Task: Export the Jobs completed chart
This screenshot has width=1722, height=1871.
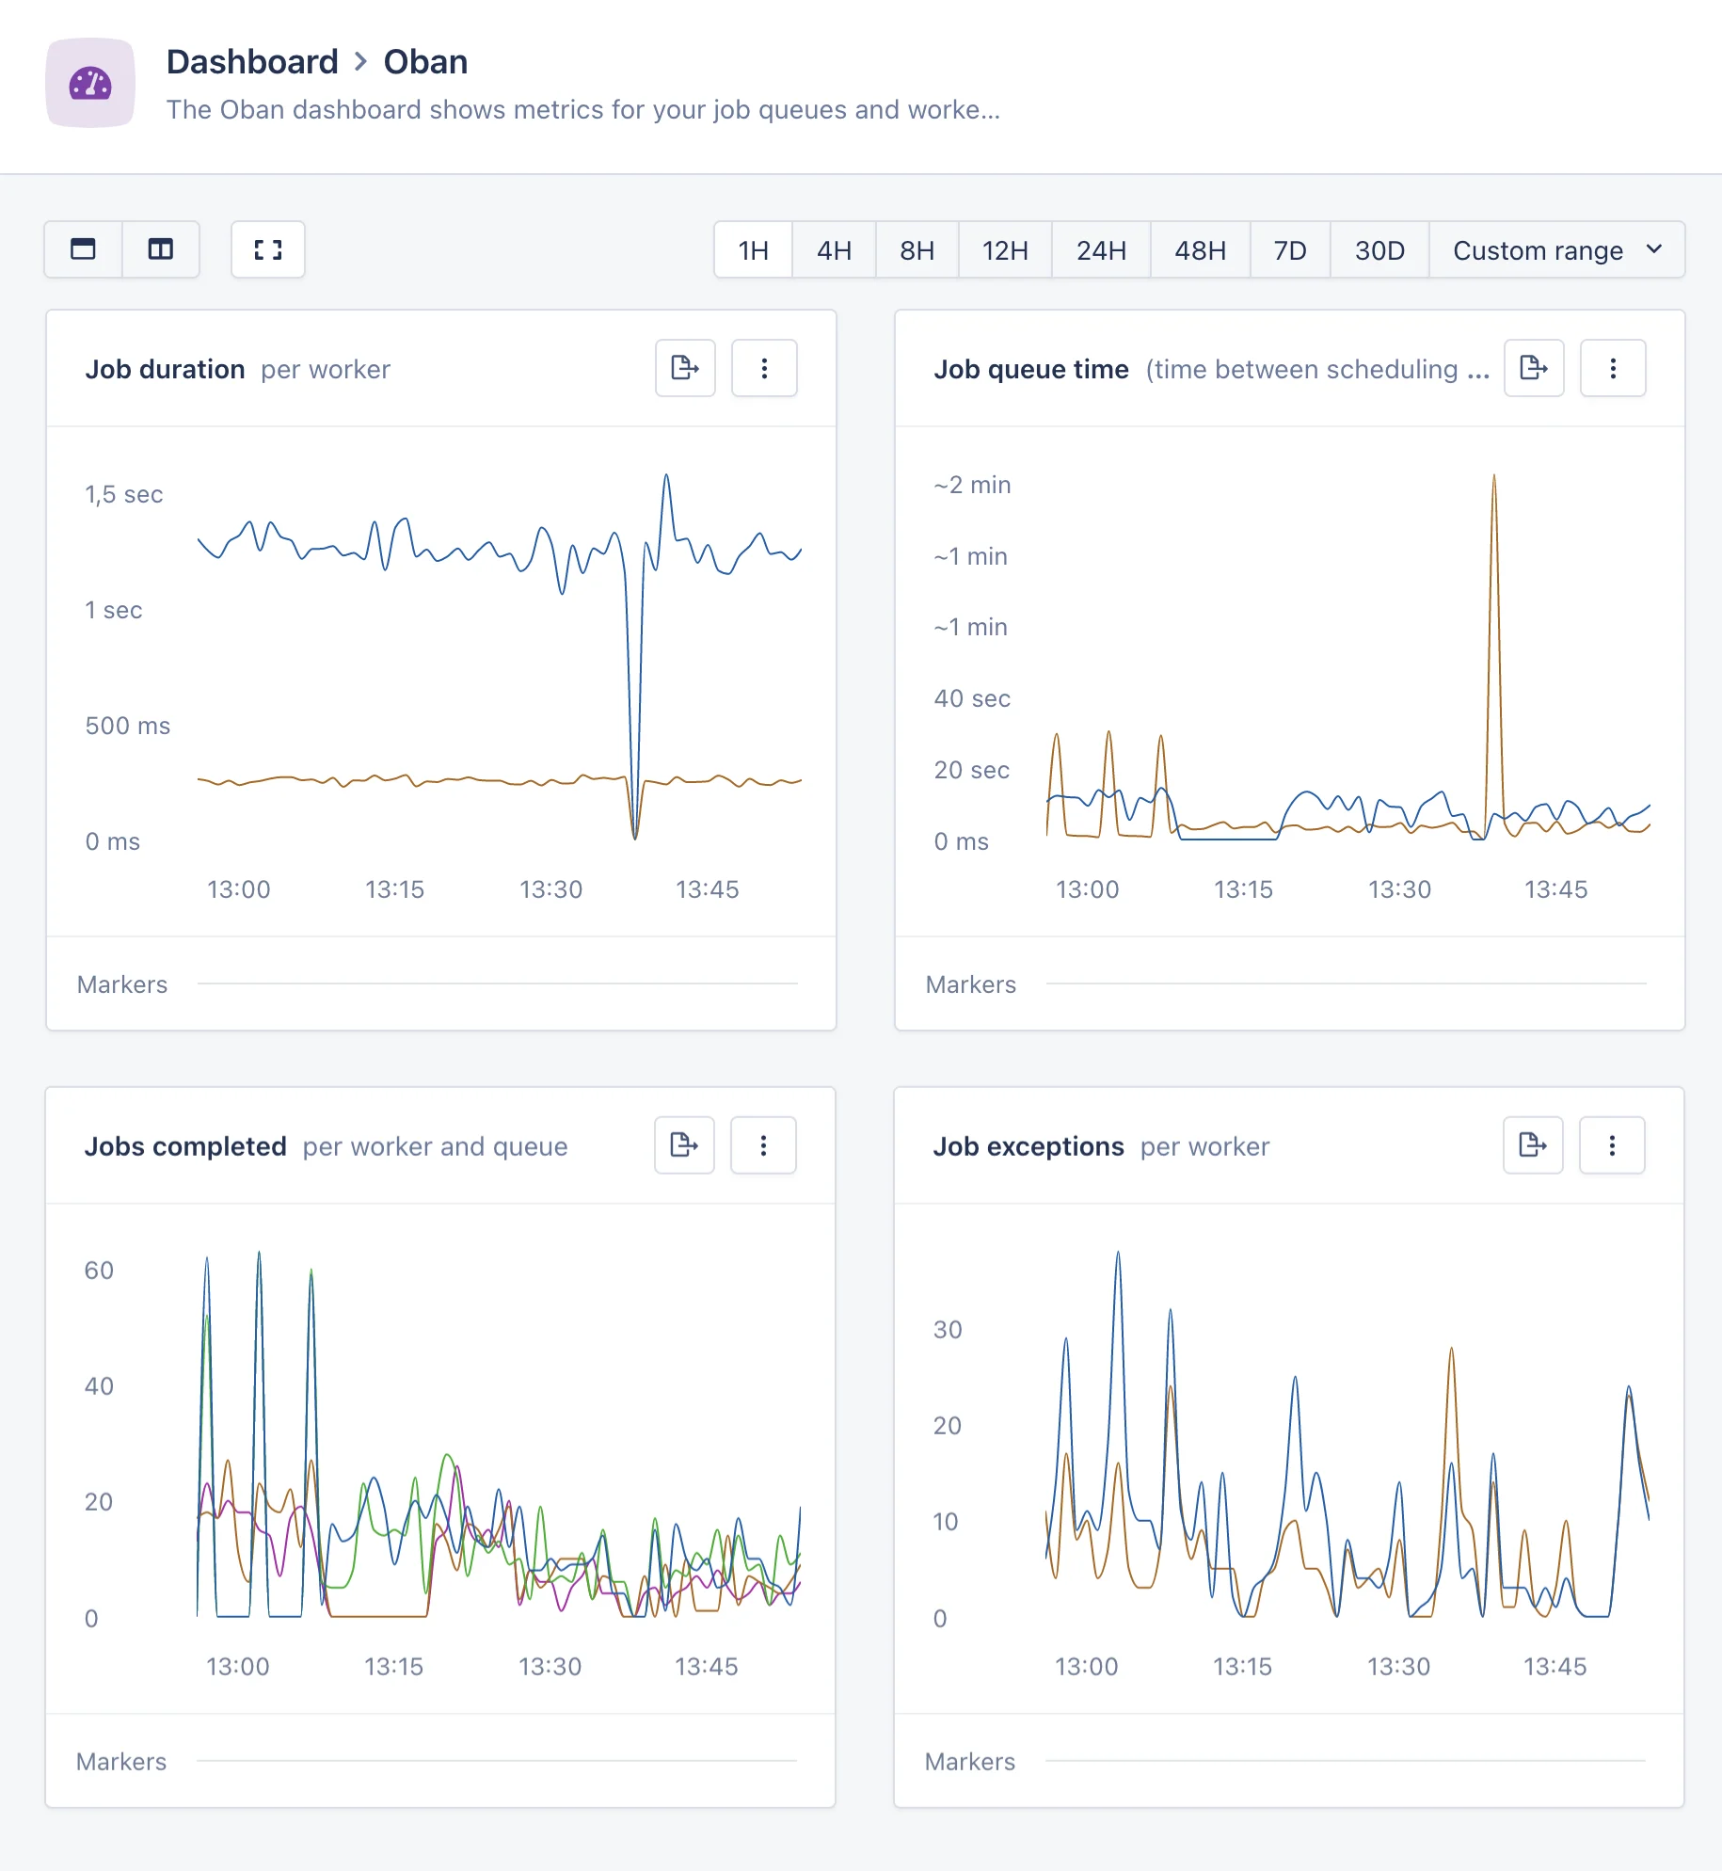Action: pos(684,1145)
